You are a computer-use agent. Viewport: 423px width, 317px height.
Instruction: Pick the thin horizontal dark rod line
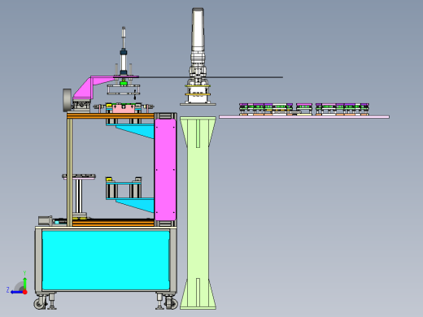(211, 77)
